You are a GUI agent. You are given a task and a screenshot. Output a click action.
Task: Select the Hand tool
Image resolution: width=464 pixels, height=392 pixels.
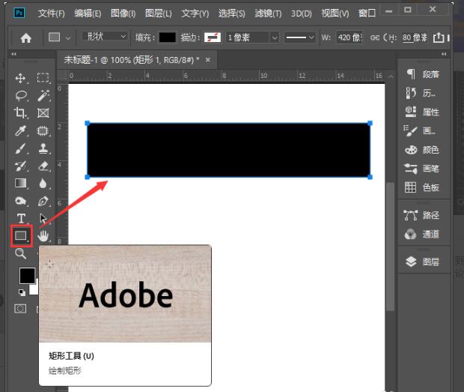point(43,236)
